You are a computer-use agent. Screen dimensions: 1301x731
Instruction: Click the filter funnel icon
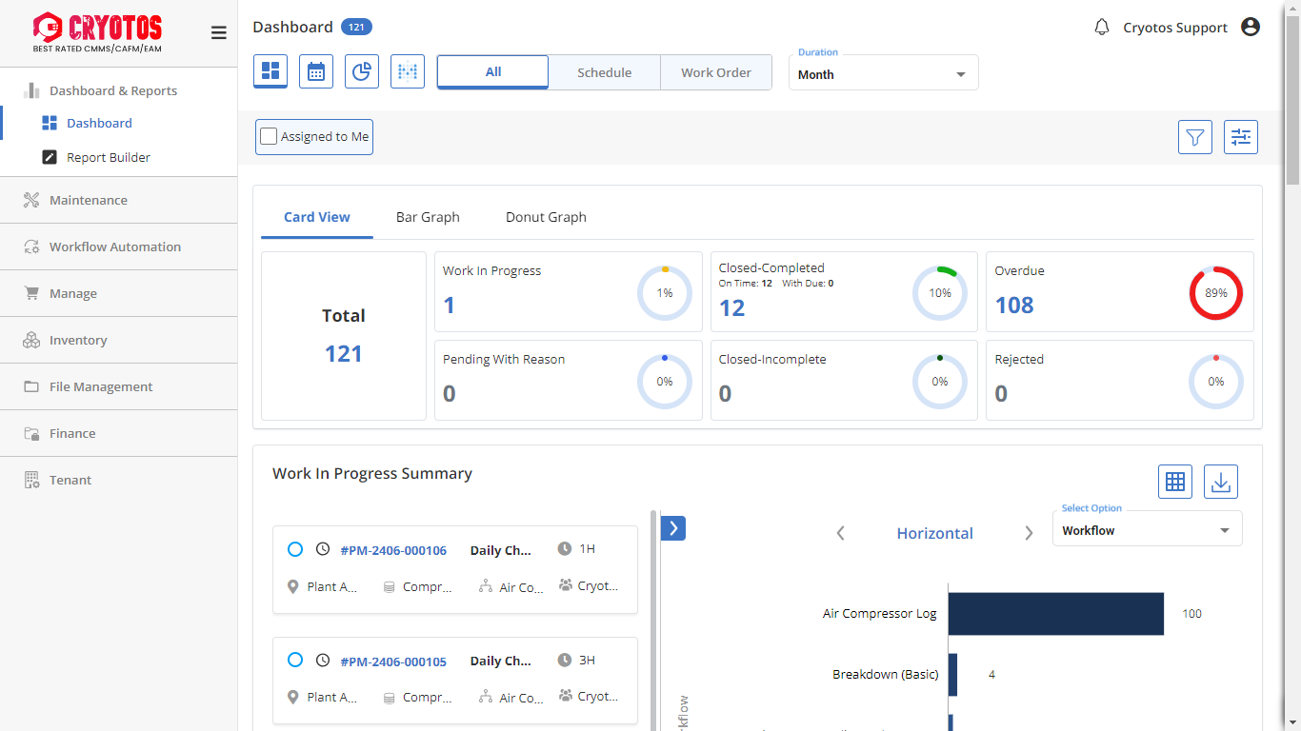[x=1195, y=137]
